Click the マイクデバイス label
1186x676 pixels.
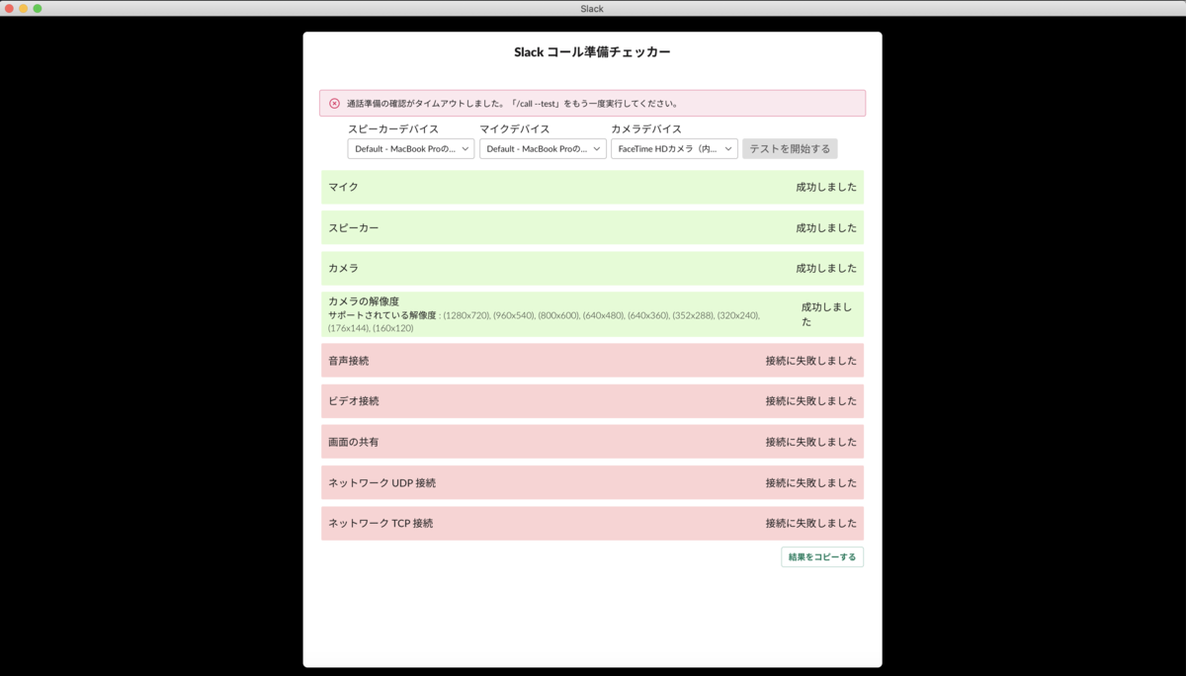(514, 128)
